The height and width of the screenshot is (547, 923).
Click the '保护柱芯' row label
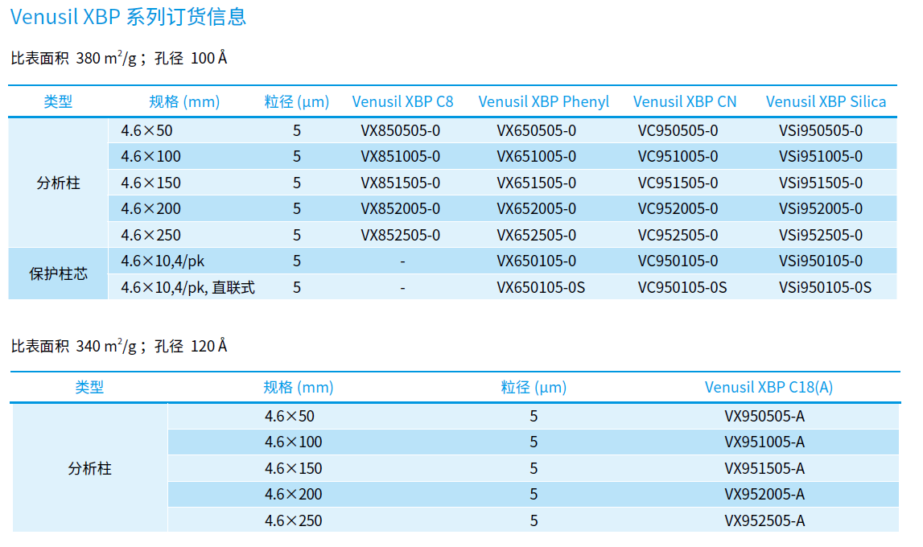tap(58, 274)
